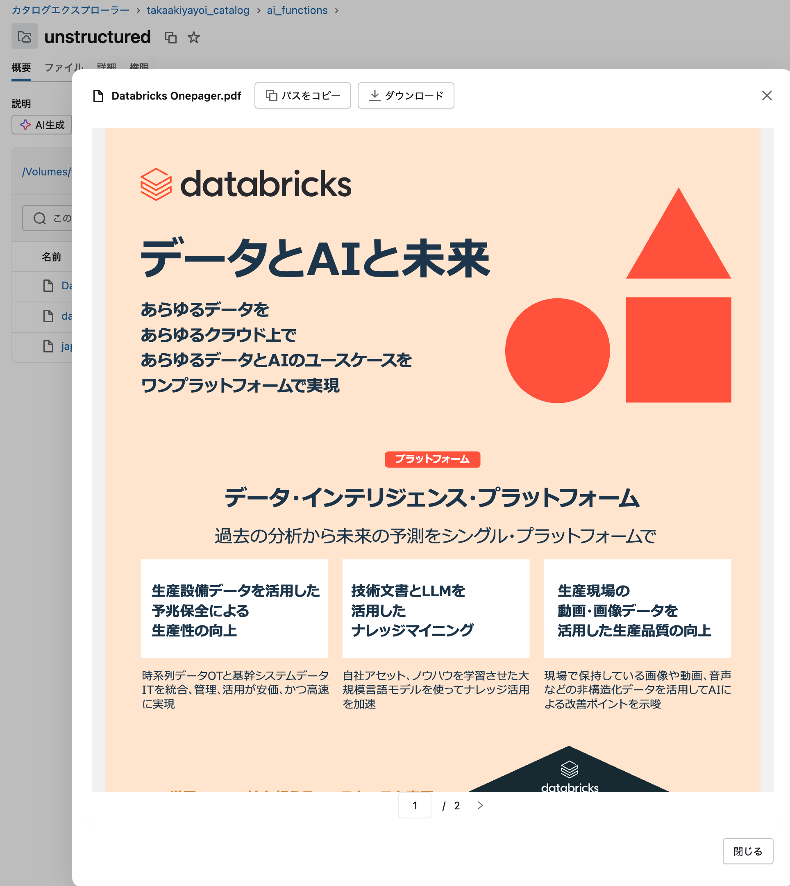Click the copy icon inside パスをコピー
The height and width of the screenshot is (886, 790).
coord(272,95)
